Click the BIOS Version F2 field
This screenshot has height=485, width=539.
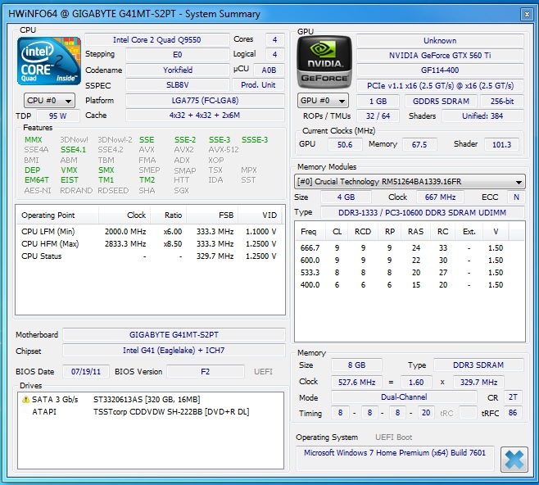pyautogui.click(x=206, y=372)
